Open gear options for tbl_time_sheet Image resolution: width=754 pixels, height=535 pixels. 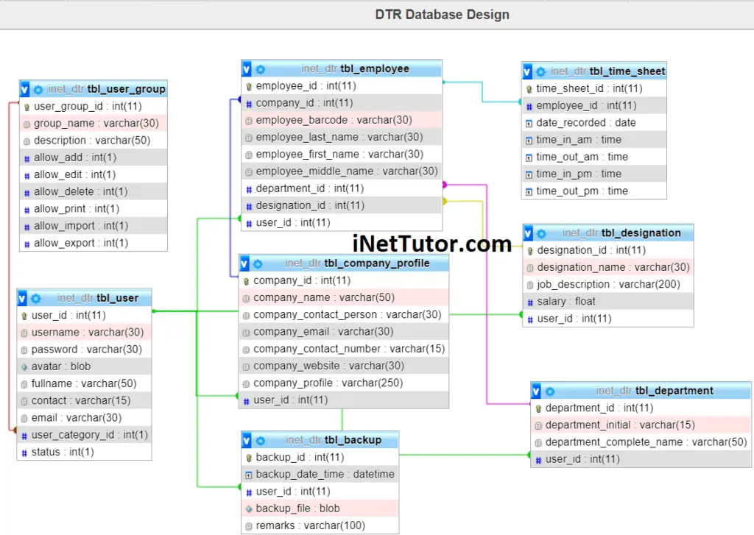(541, 71)
